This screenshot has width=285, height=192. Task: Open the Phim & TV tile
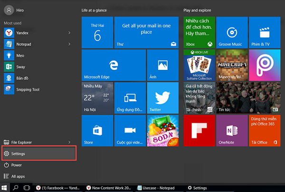(264, 32)
